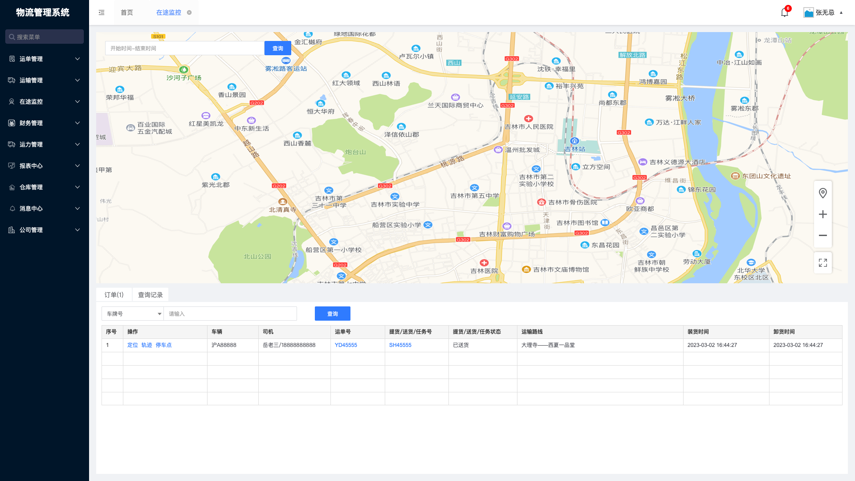855x481 pixels.
Task: Expand 在途监控 chevron
Action: point(77,102)
